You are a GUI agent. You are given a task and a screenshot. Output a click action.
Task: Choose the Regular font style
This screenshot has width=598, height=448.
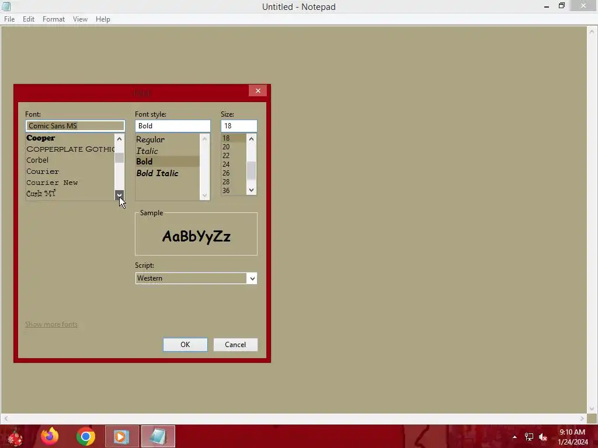pyautogui.click(x=168, y=139)
